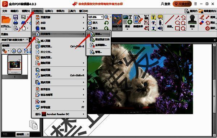Open the 编辑(E) Edit menu

(x=14, y=11)
